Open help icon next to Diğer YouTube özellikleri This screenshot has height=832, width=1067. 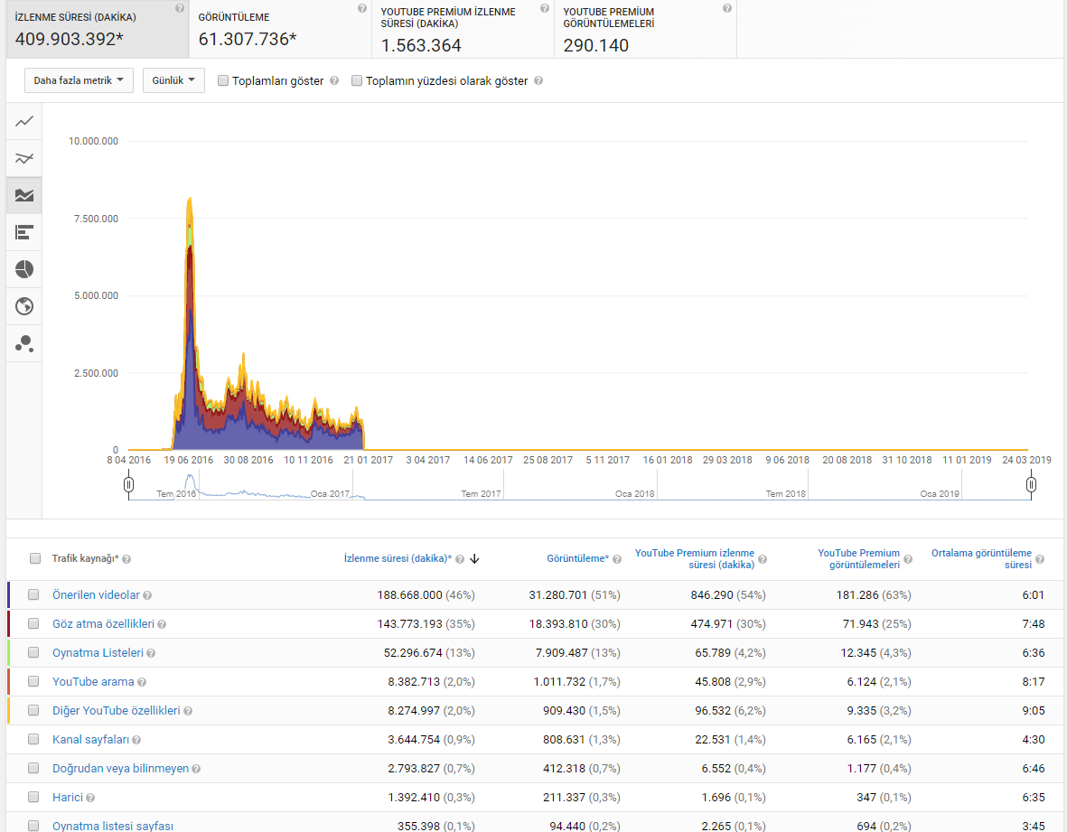point(188,711)
